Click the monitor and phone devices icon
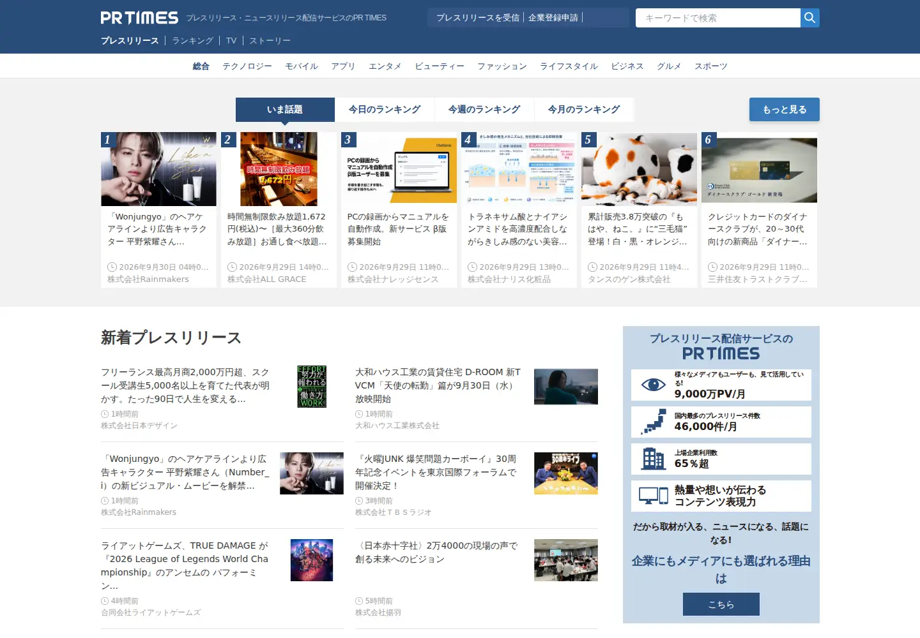The height and width of the screenshot is (638, 920). (x=653, y=496)
